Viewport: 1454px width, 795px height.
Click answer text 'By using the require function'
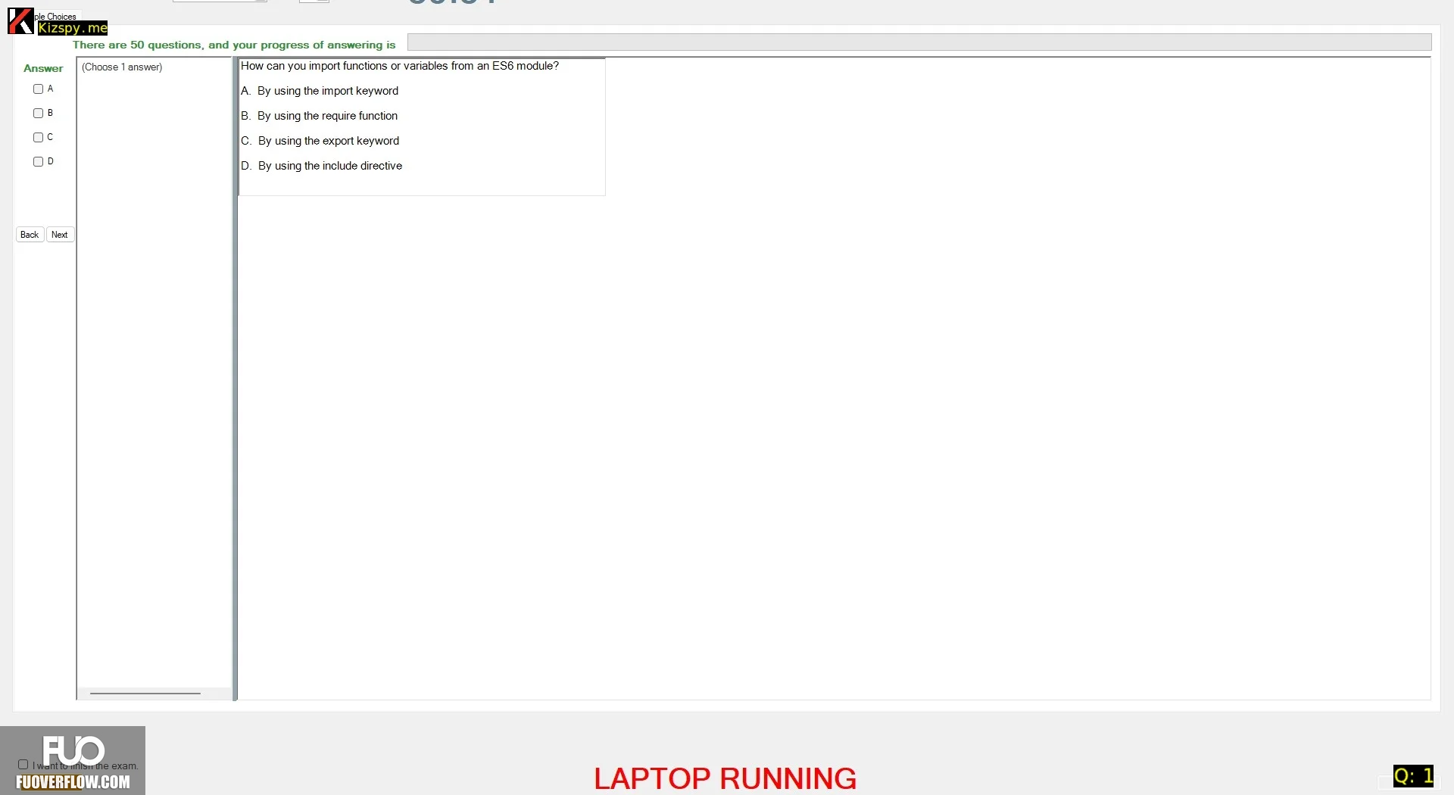point(327,116)
